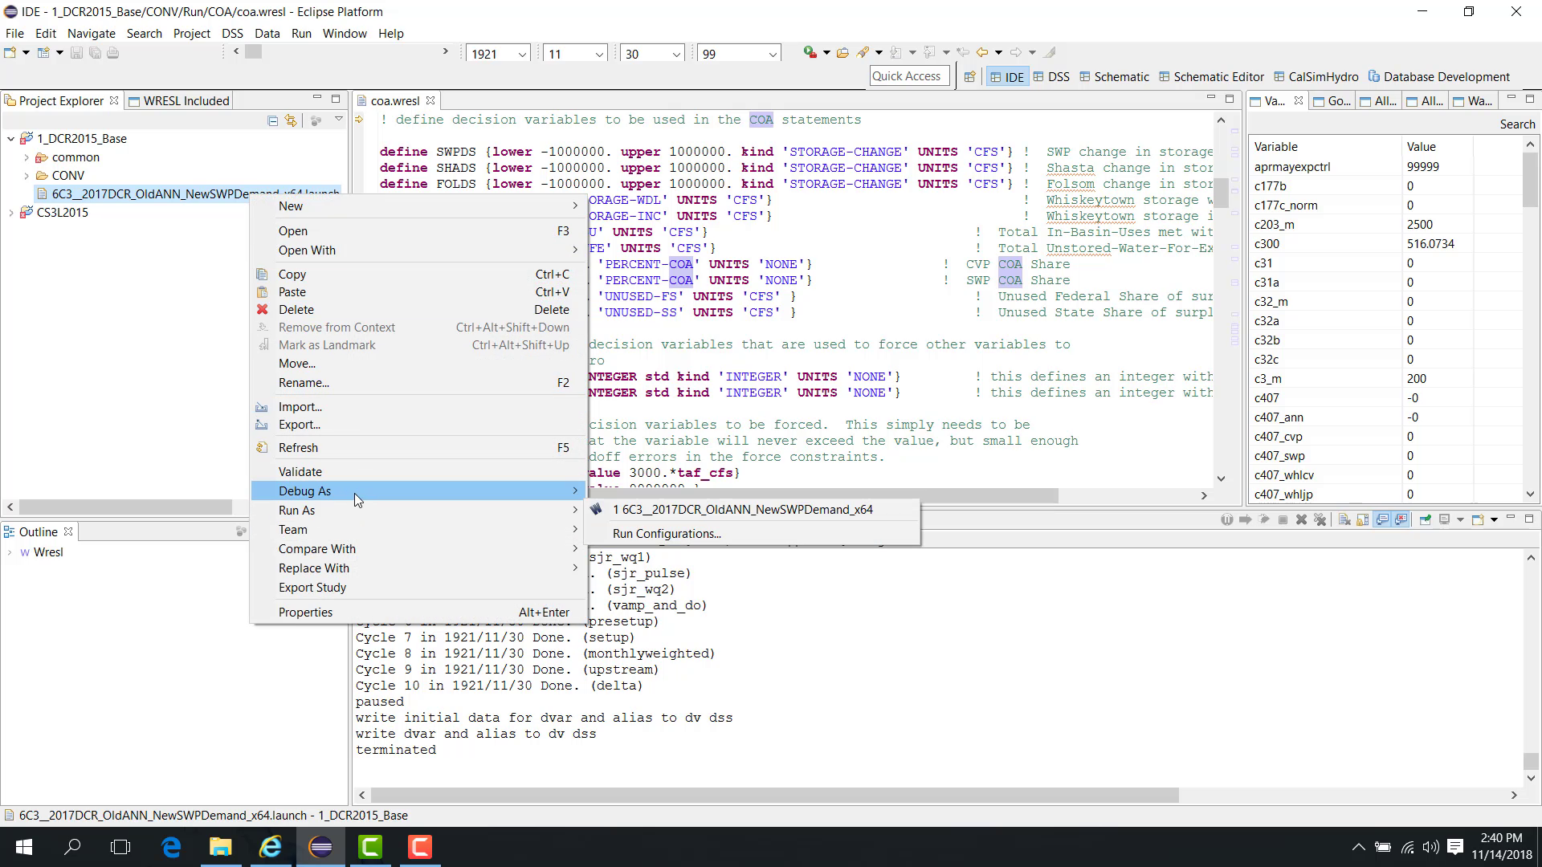Image resolution: width=1542 pixels, height=867 pixels.
Task: Toggle show console on standard output
Action: click(x=1382, y=520)
